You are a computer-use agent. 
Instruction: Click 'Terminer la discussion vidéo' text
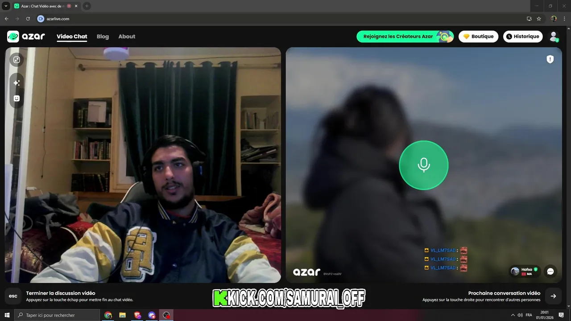tap(61, 293)
